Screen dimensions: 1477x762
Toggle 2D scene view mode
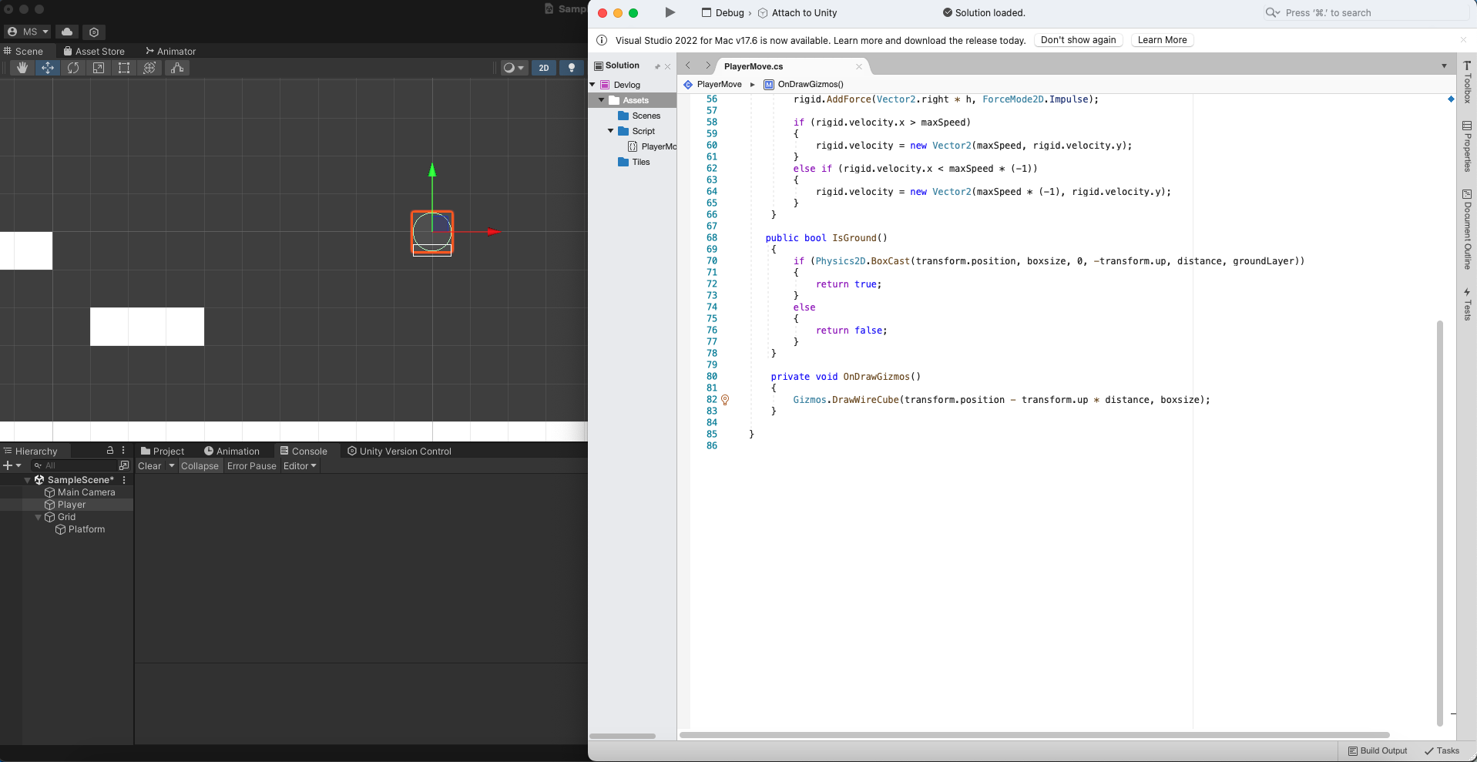[544, 68]
